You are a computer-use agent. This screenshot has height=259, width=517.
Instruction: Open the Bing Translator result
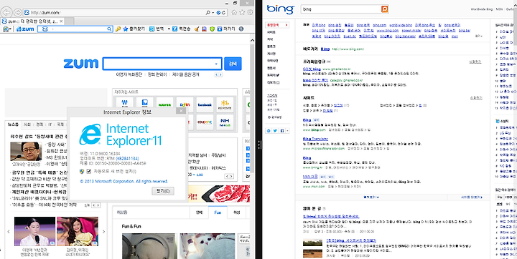pos(315,139)
